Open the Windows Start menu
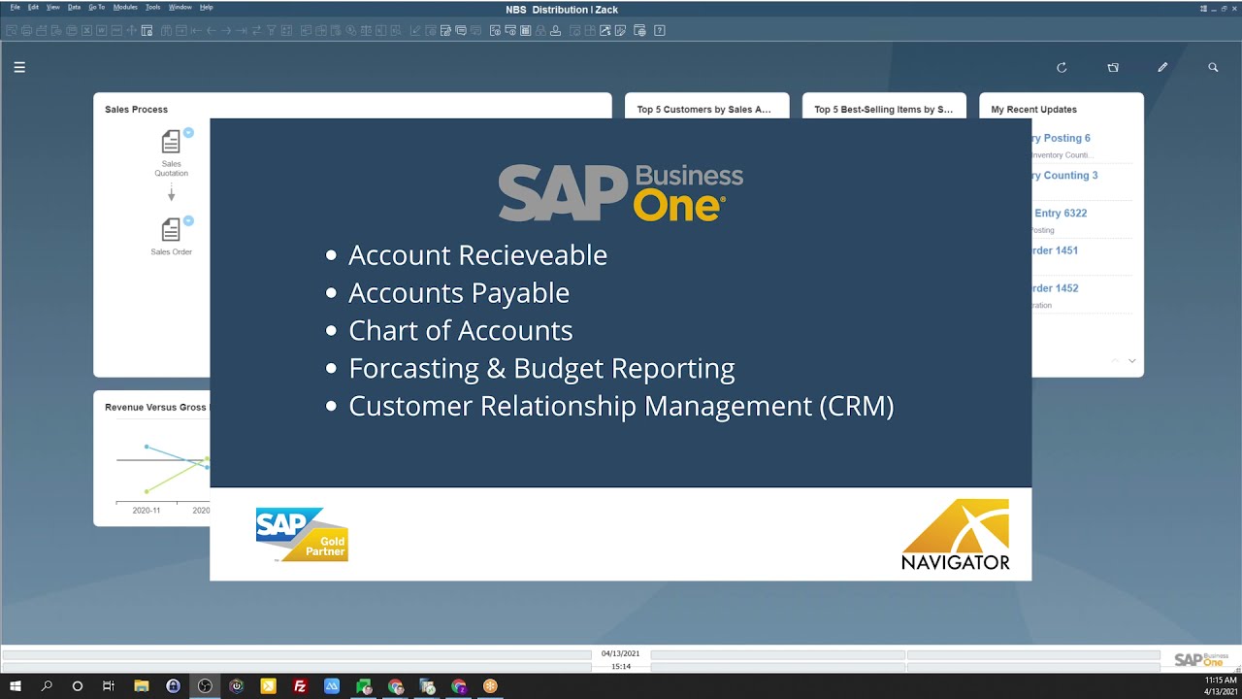Image resolution: width=1242 pixels, height=699 pixels. [x=16, y=685]
